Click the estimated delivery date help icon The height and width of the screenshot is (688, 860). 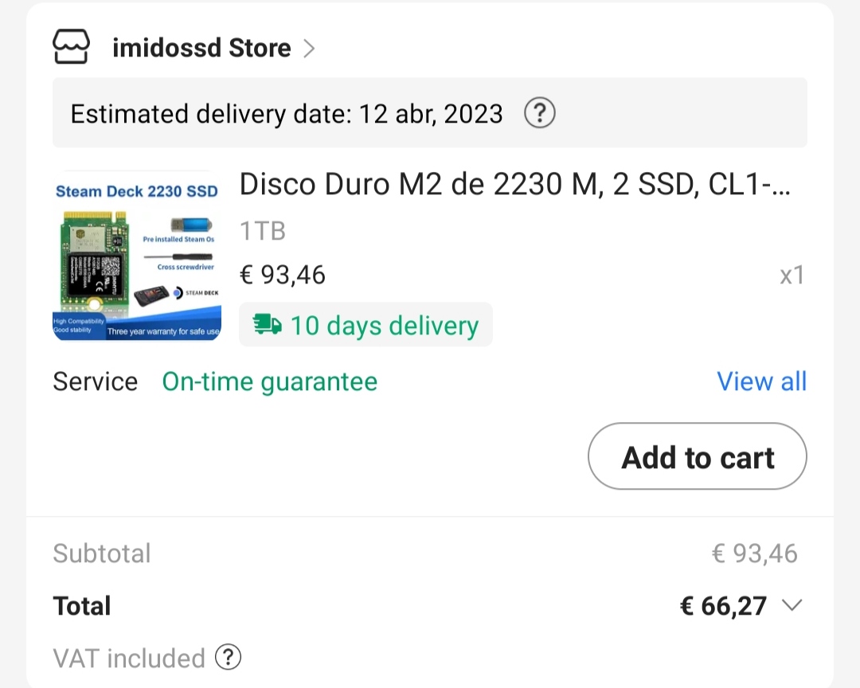539,114
